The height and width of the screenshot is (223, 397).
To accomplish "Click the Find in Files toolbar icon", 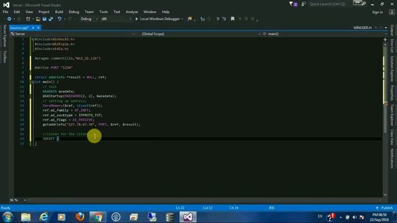I will [189, 19].
